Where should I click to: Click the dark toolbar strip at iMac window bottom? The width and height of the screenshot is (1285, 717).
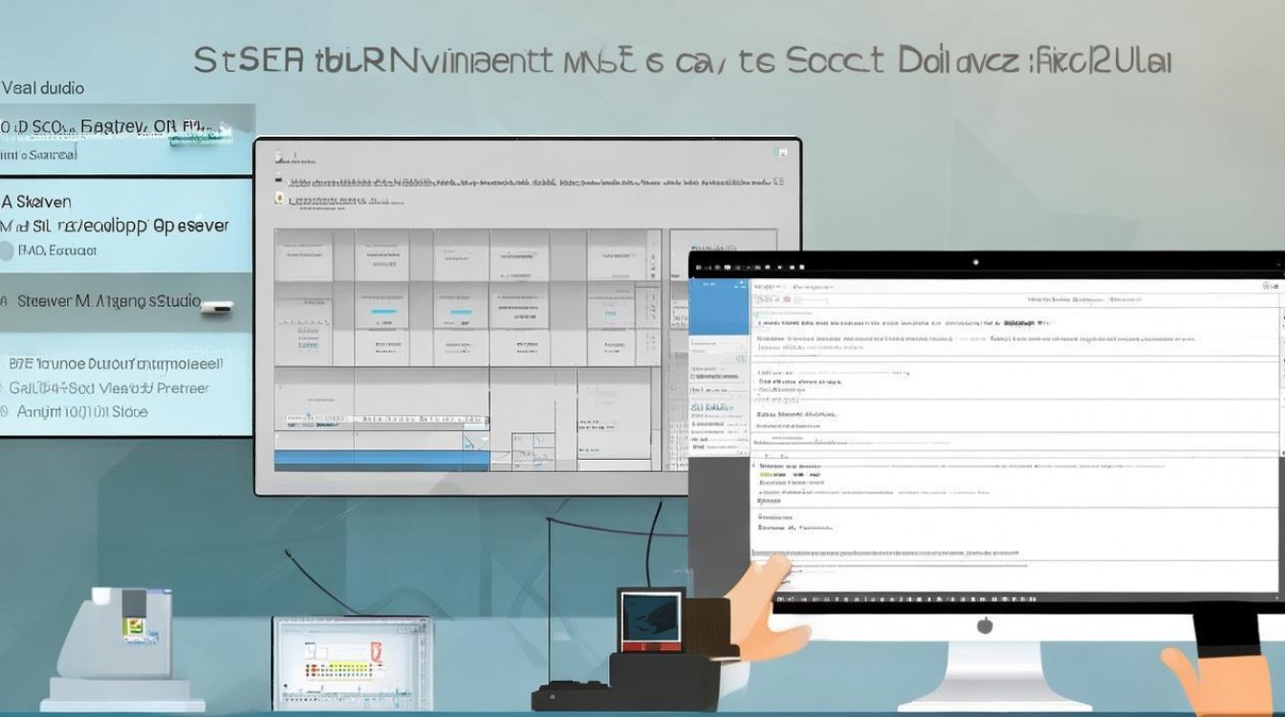(1023, 600)
